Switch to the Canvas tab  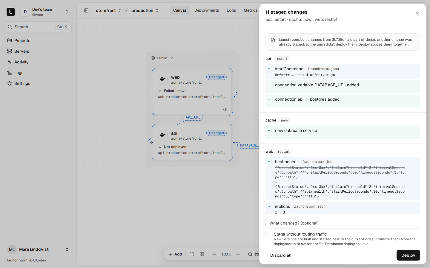pos(180,10)
